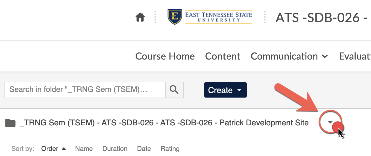Sort the folder by Duration
The height and width of the screenshot is (156, 371).
[115, 149]
